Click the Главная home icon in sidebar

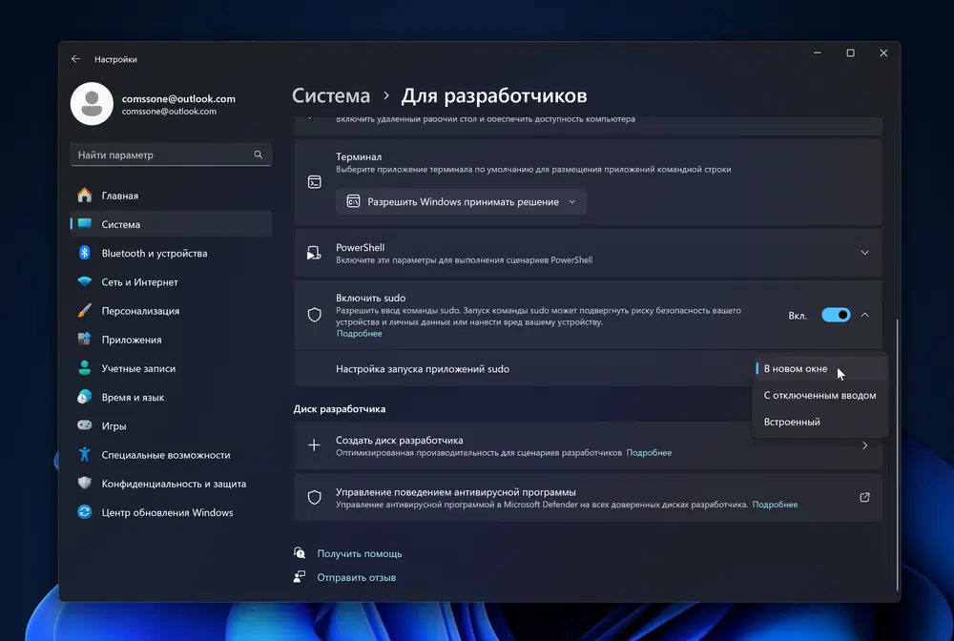[85, 196]
